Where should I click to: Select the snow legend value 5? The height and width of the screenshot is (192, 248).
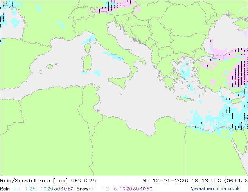[115, 189]
